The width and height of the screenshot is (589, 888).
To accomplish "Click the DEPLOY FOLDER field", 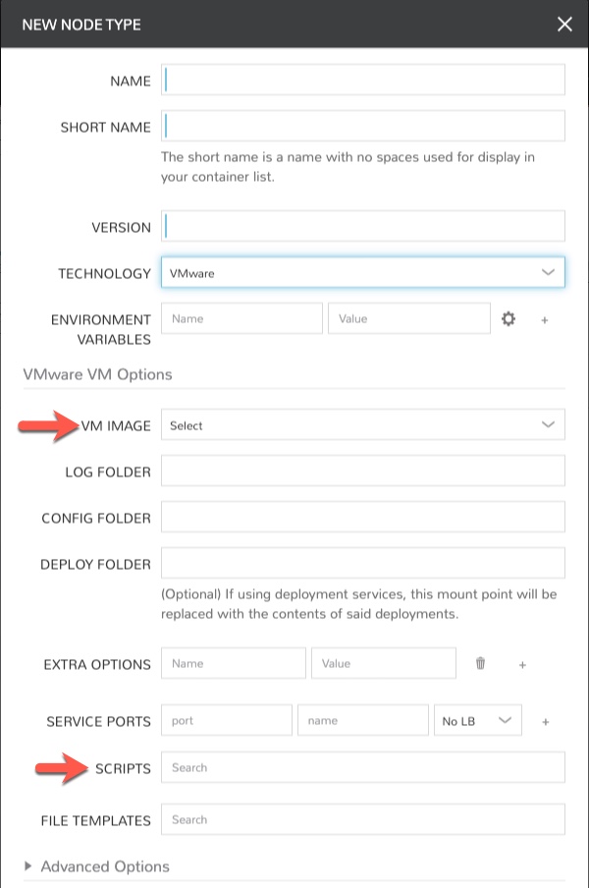I will click(x=363, y=564).
